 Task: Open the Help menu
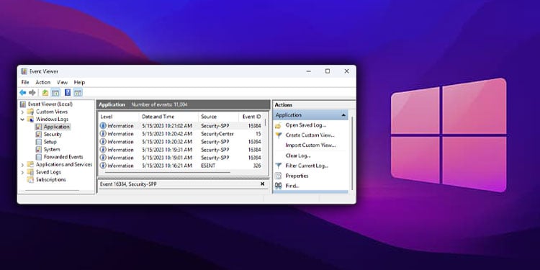(79, 82)
